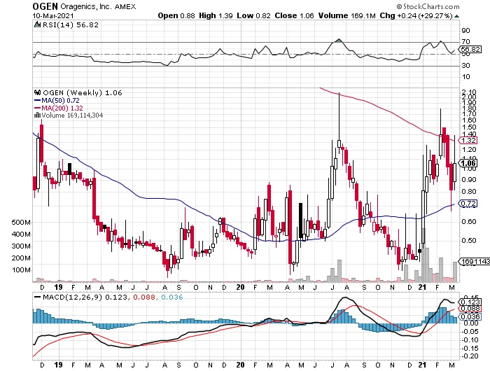Click the RSI(14) 56.82 legend text
The width and height of the screenshot is (490, 371).
[x=70, y=25]
